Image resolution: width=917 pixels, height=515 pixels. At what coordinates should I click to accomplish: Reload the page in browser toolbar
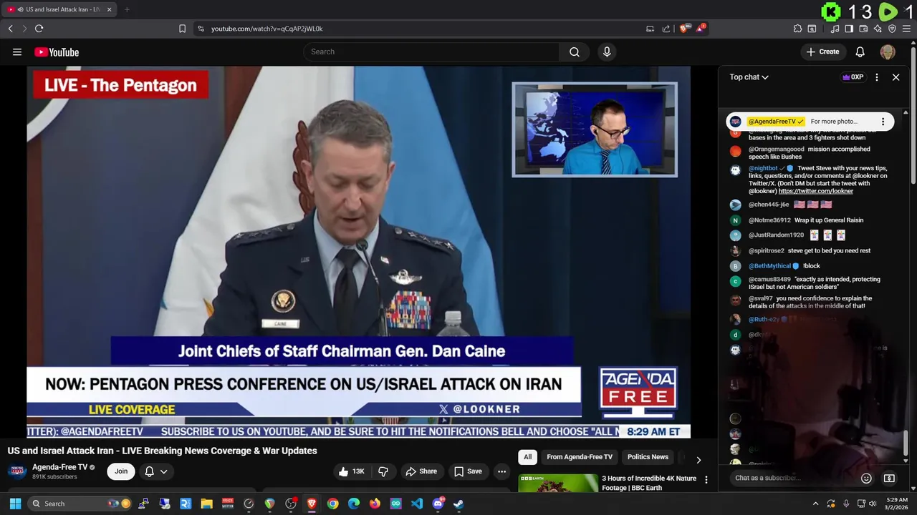pyautogui.click(x=39, y=29)
